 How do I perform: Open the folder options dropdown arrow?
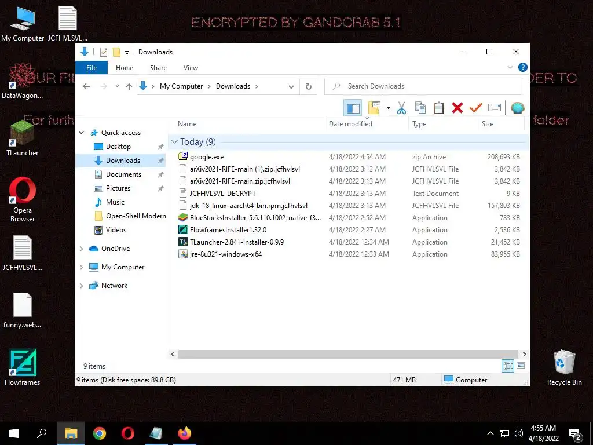tap(388, 108)
